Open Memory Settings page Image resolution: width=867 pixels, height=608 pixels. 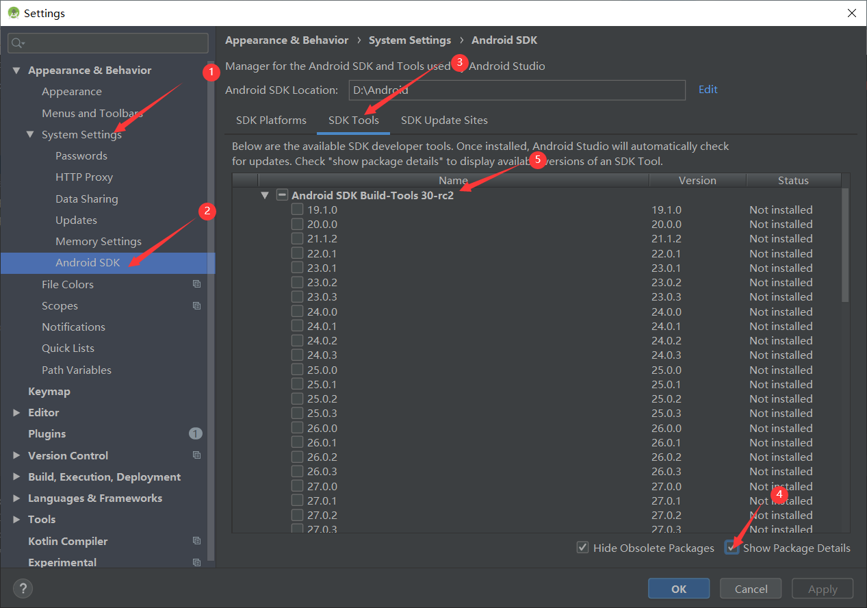click(99, 242)
